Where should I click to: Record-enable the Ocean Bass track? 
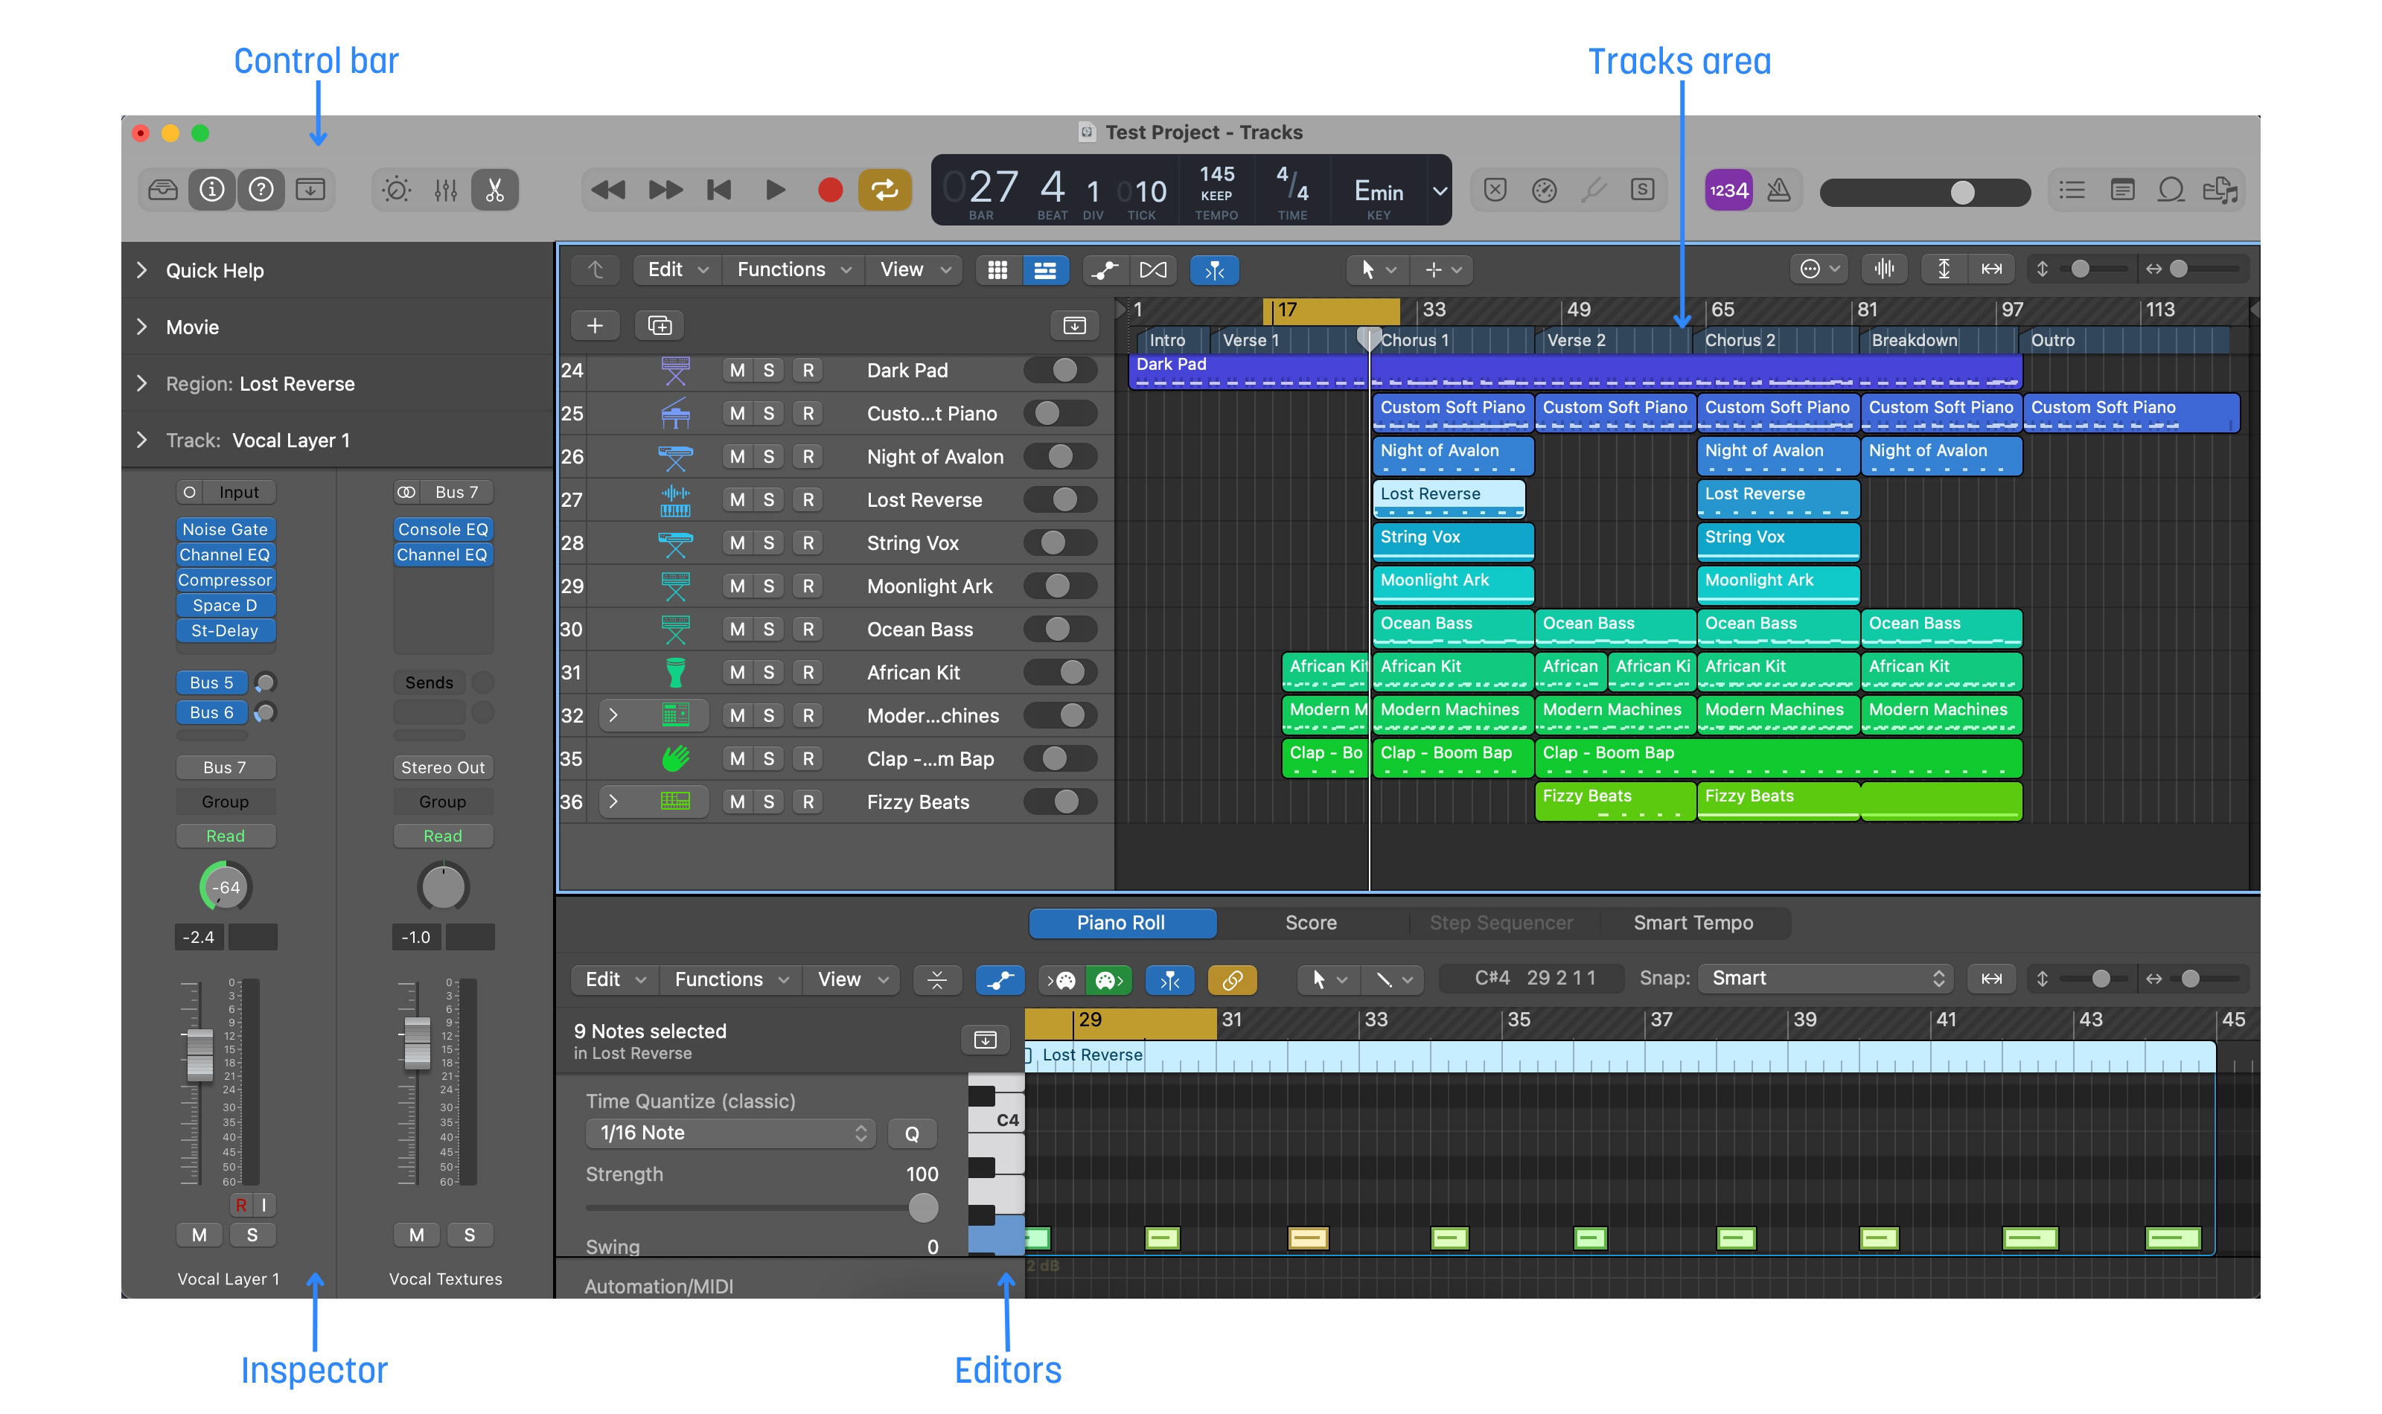(808, 630)
